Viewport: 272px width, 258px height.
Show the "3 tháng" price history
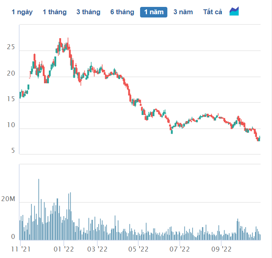[88, 12]
